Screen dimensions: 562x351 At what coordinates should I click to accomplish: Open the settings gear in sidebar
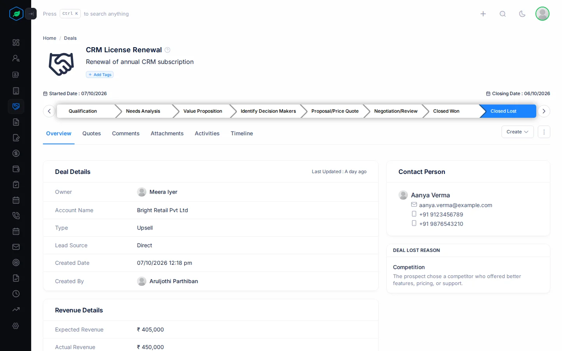16,326
